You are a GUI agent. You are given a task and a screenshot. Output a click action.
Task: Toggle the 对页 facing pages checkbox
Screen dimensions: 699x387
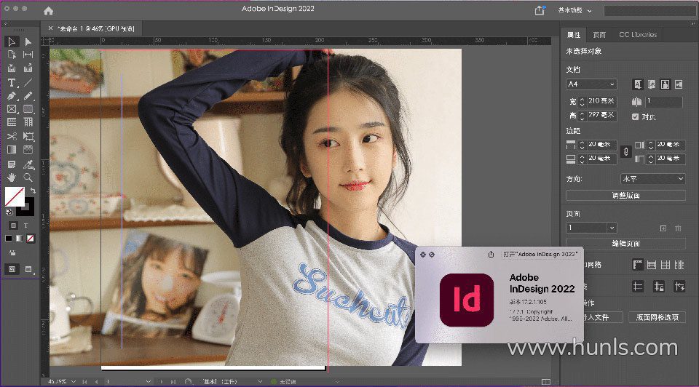point(636,116)
